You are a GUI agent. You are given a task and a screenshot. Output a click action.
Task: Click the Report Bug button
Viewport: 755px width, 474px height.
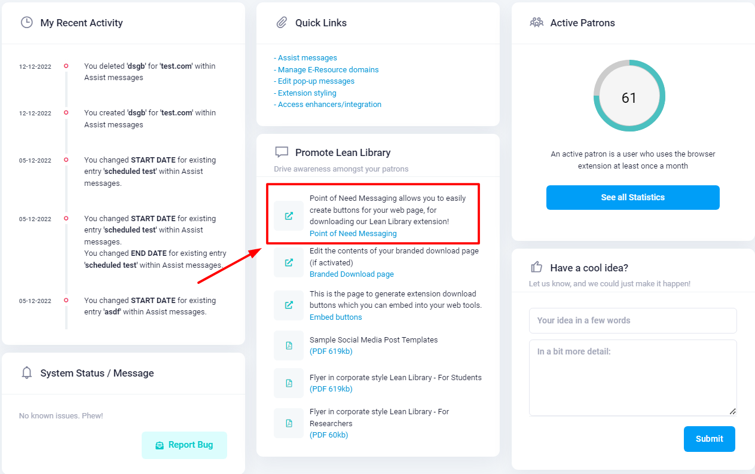pyautogui.click(x=184, y=445)
